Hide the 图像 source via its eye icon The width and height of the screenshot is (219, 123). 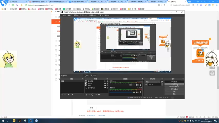pyautogui.click(x=105, y=86)
